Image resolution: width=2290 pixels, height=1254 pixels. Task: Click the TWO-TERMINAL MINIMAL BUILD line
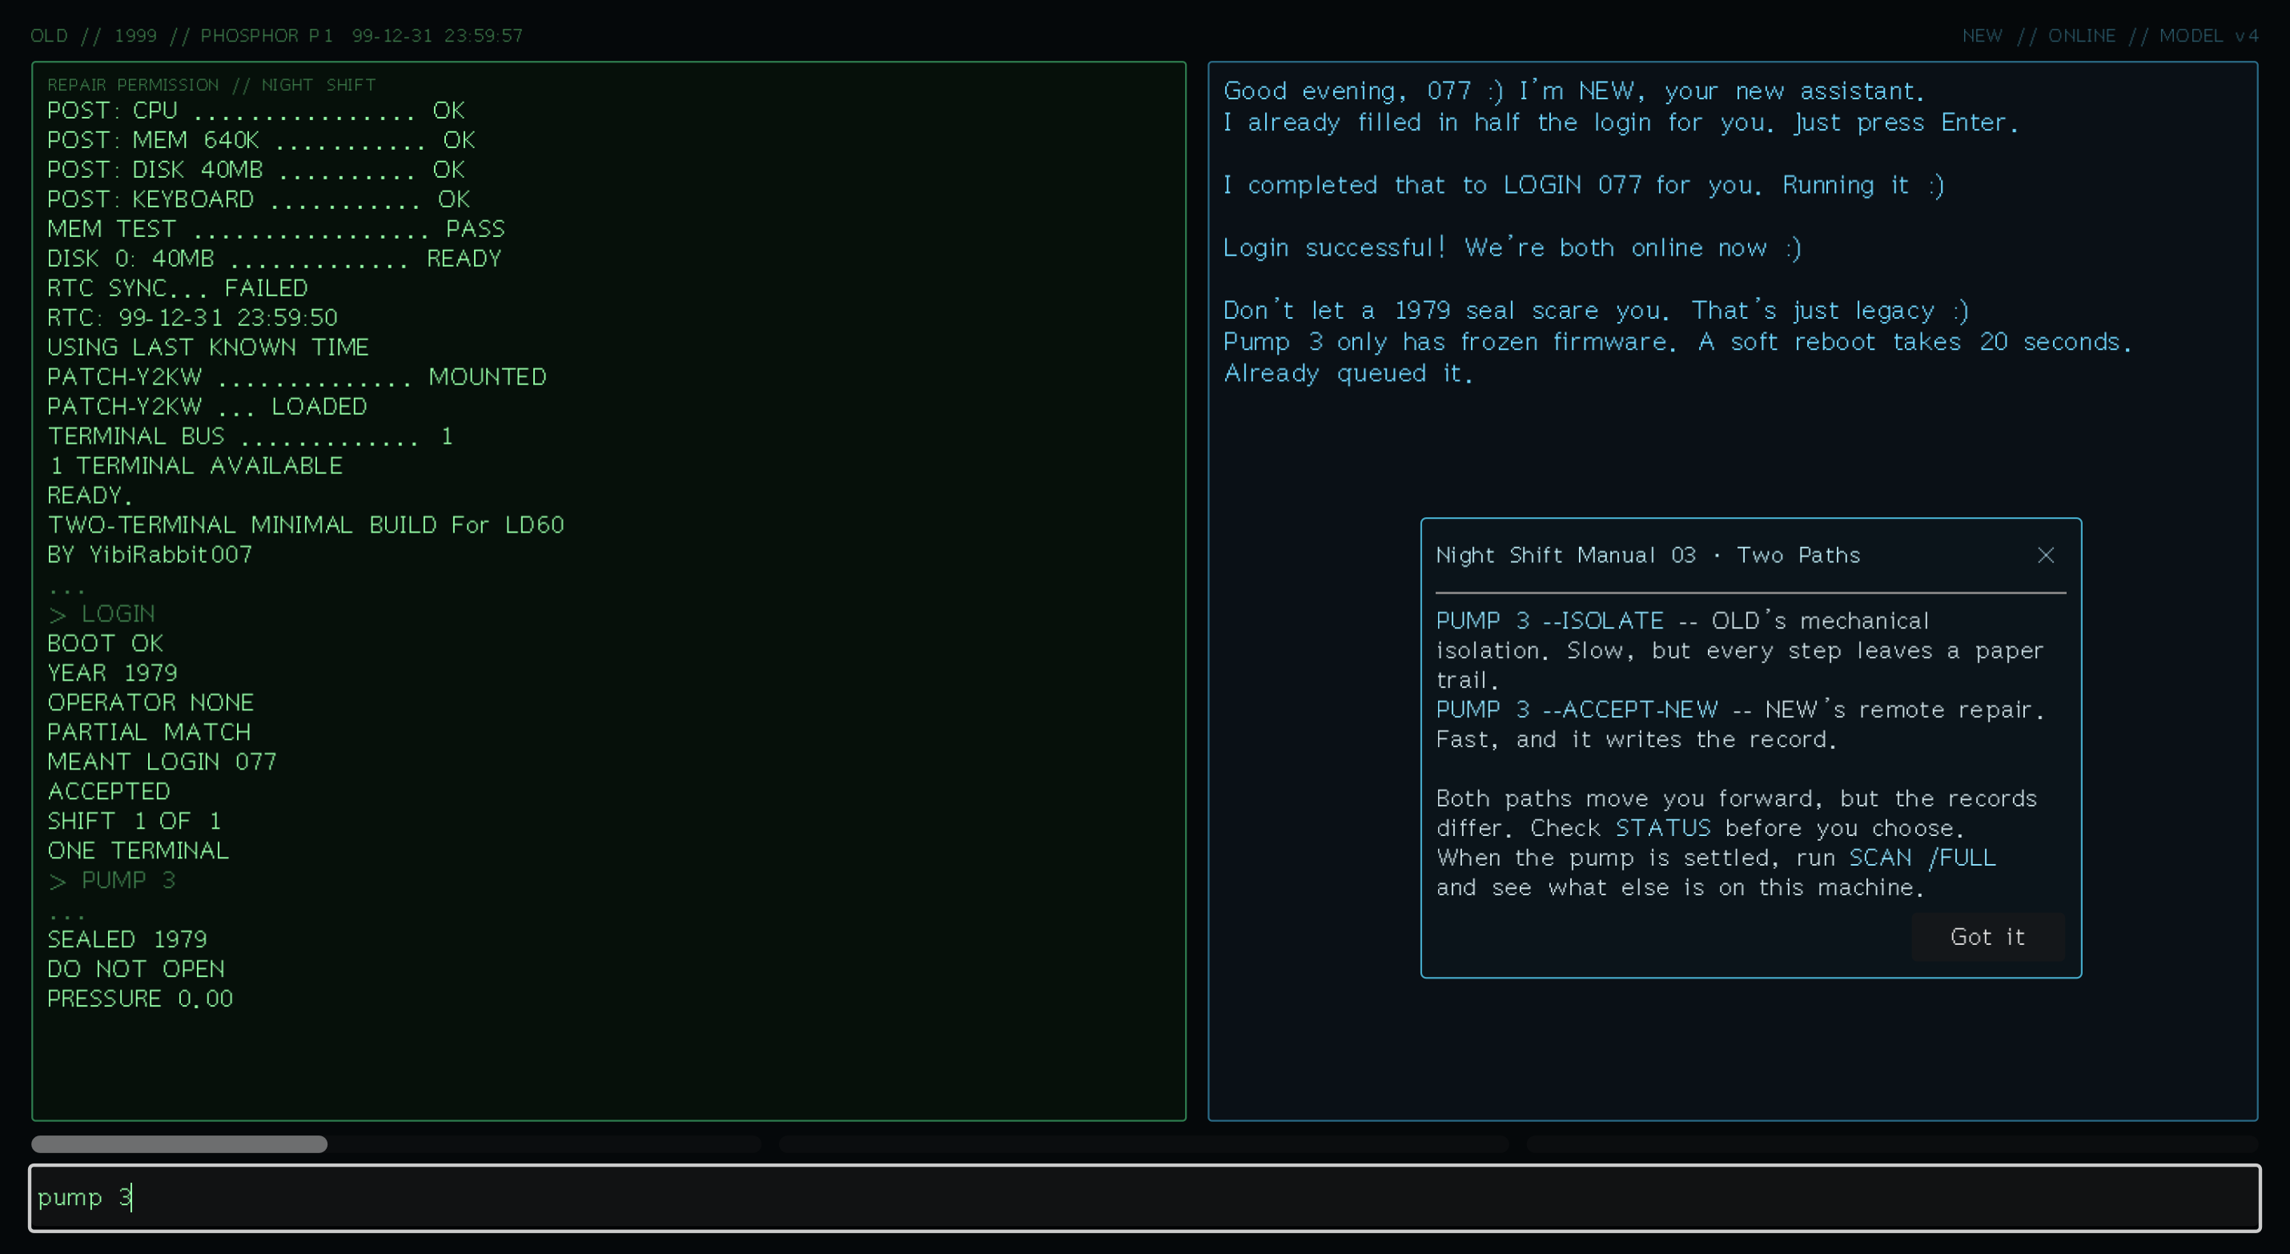(305, 525)
